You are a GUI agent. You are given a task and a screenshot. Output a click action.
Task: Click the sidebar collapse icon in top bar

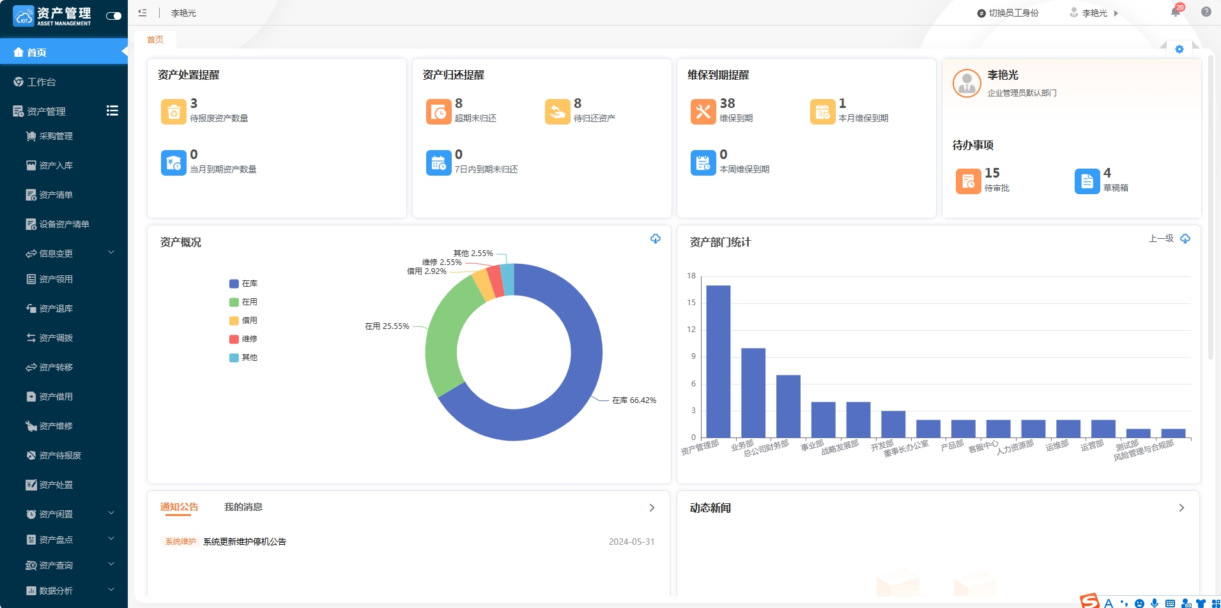(142, 13)
